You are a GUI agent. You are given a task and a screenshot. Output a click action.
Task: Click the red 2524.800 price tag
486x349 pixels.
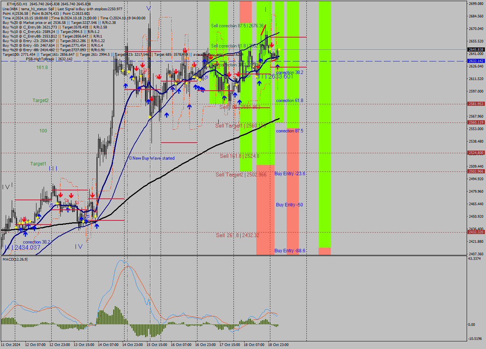click(x=476, y=153)
